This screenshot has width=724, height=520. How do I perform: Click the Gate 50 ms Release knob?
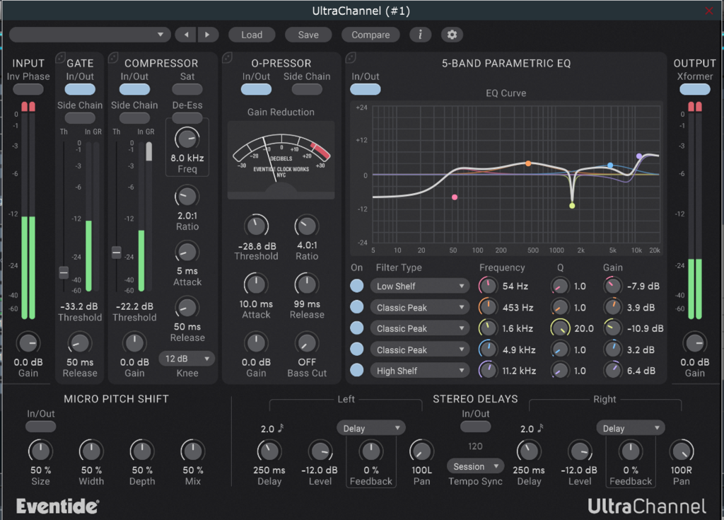pyautogui.click(x=80, y=343)
